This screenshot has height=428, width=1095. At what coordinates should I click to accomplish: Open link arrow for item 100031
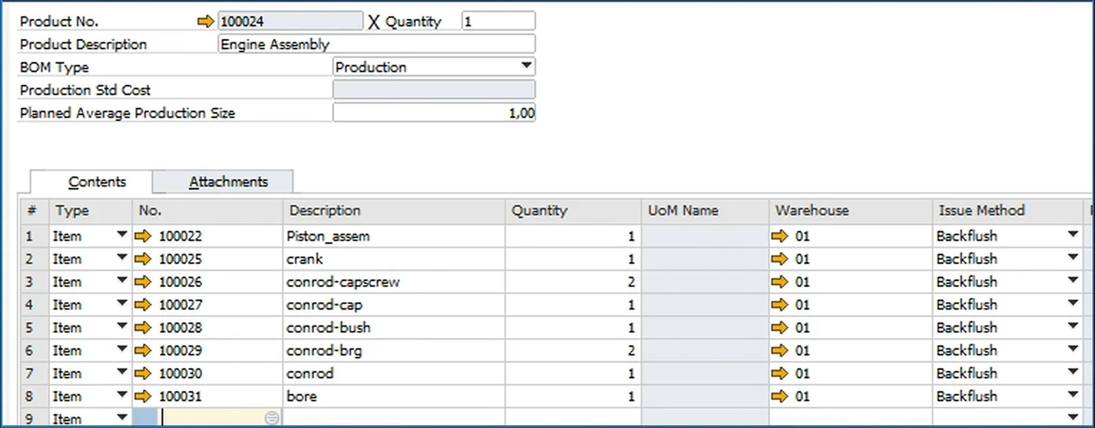coord(142,397)
